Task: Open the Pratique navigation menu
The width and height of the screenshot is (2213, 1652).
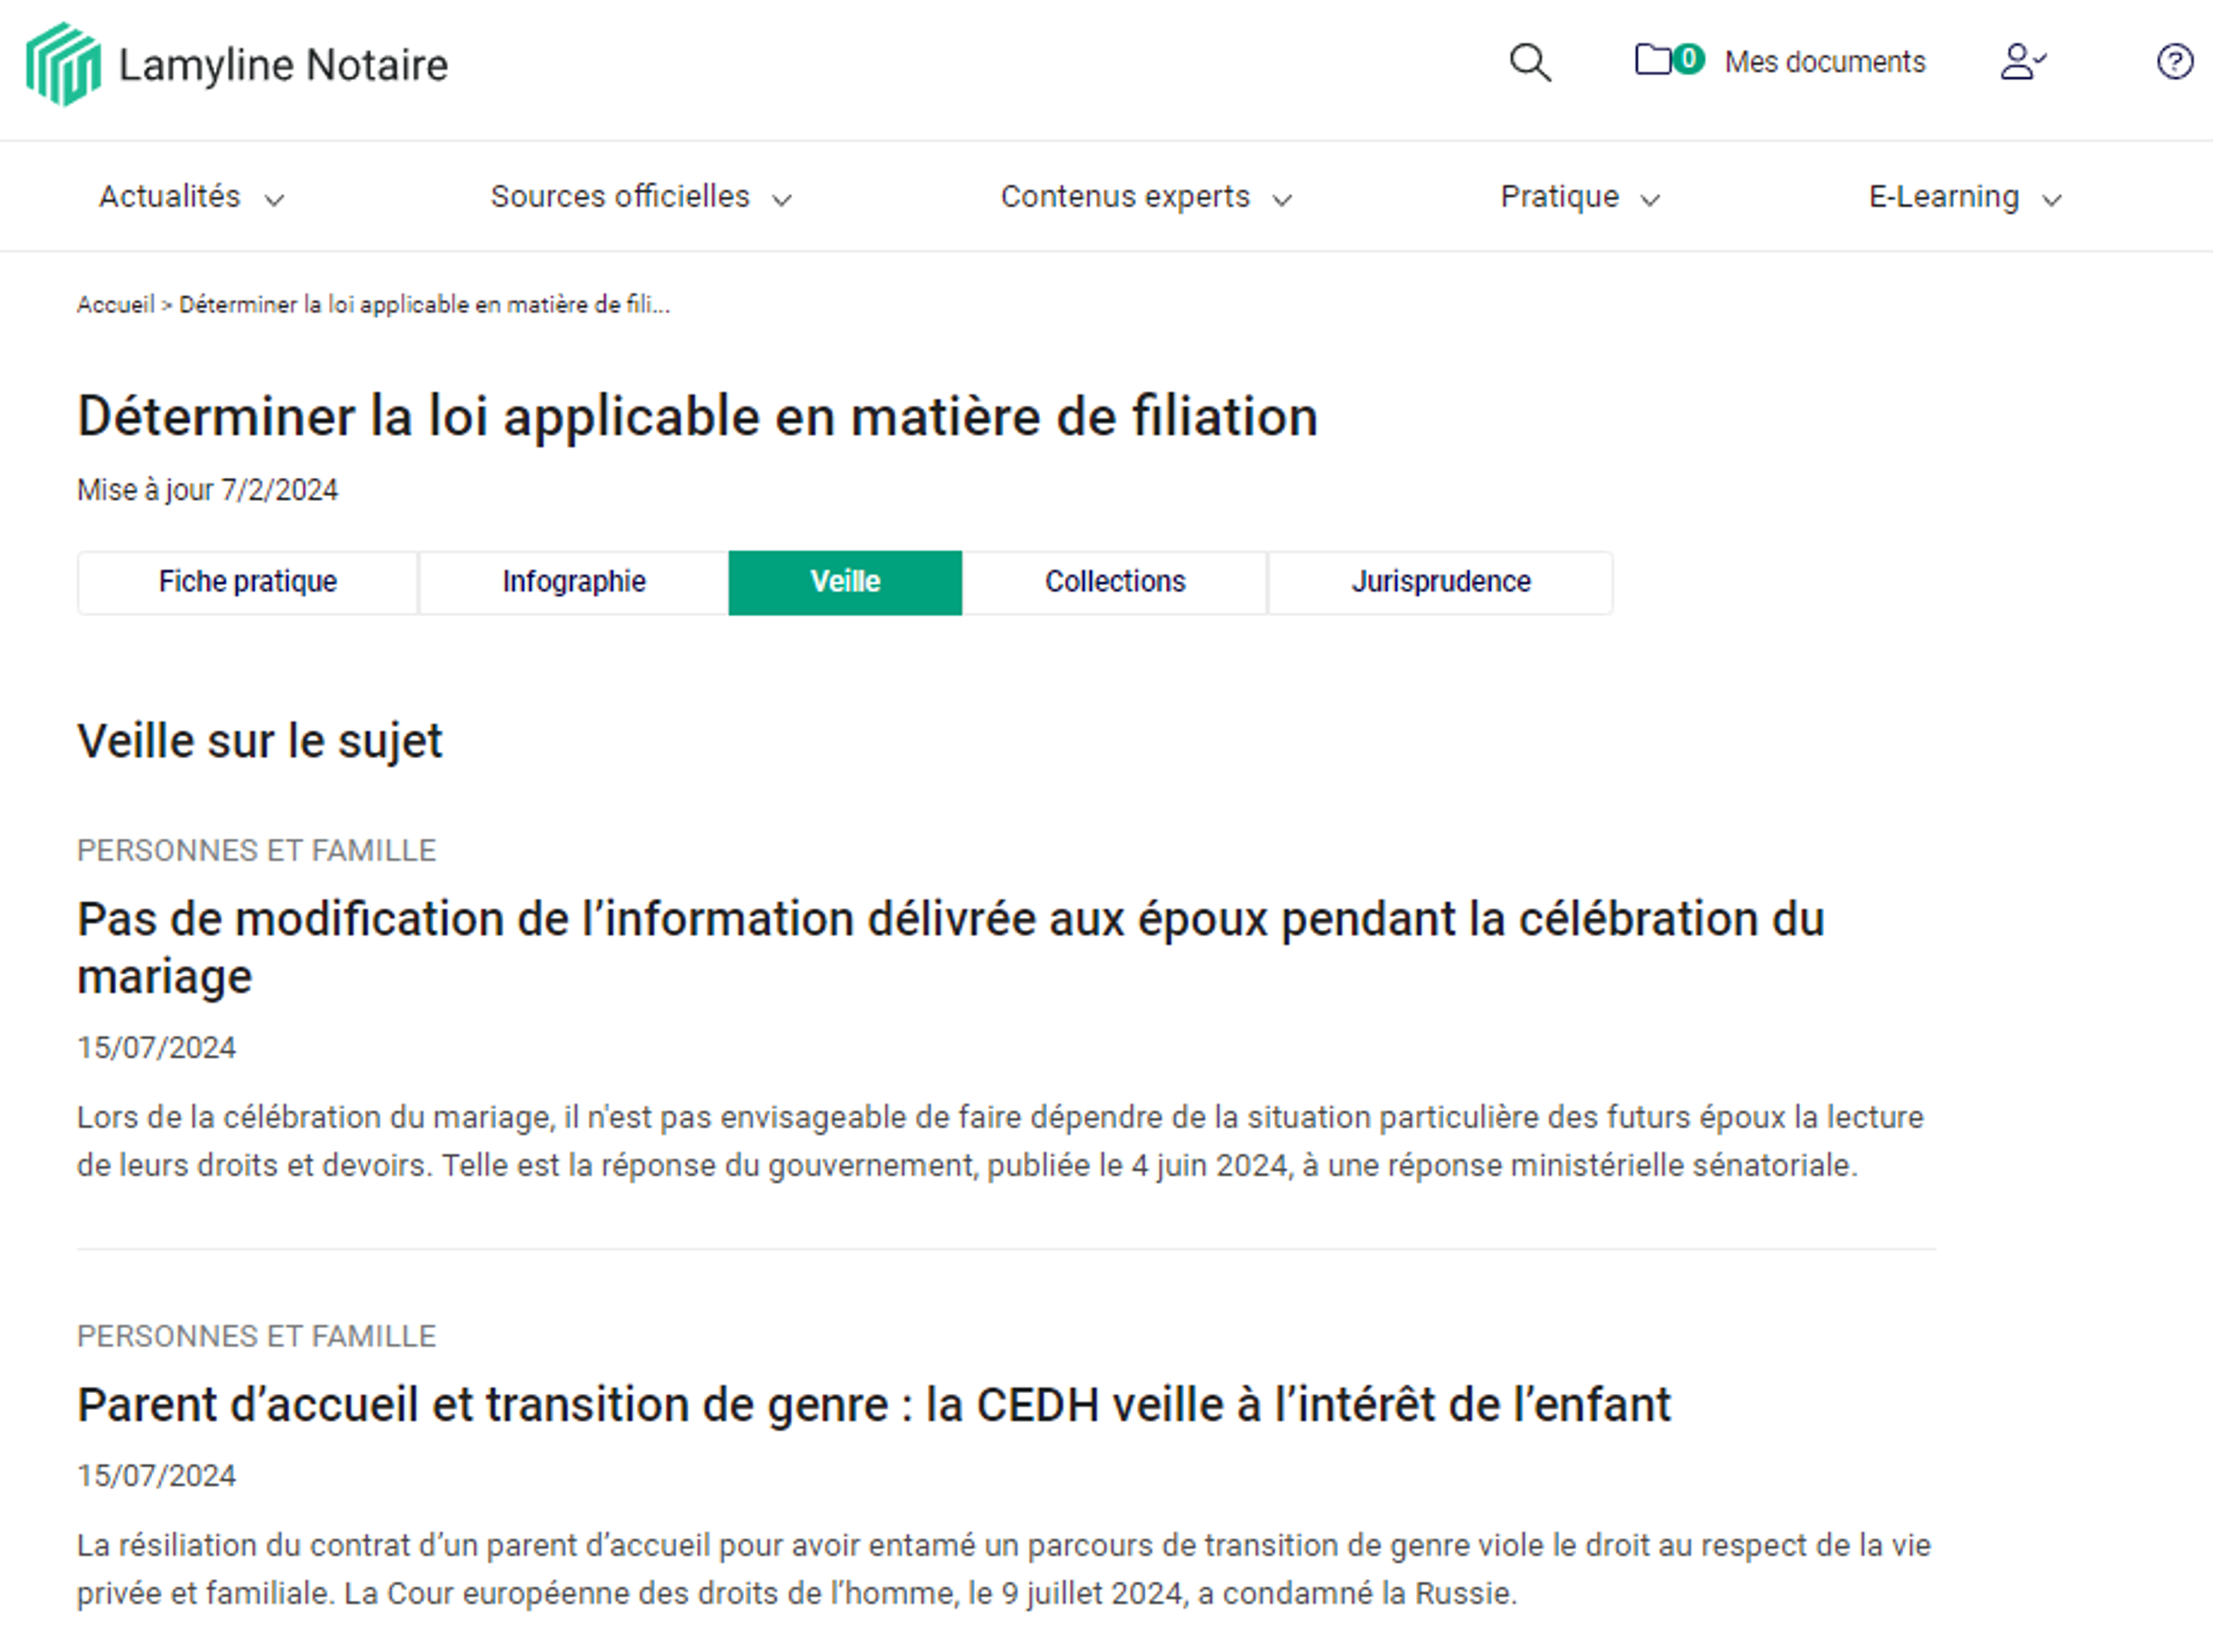Action: [1578, 196]
